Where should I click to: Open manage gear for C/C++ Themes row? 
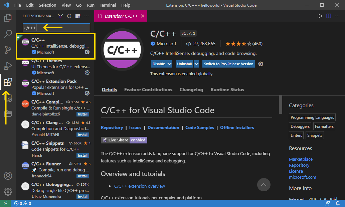point(87,73)
